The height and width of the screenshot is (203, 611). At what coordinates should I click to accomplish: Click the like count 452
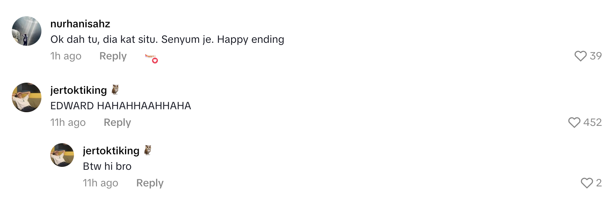tap(593, 123)
